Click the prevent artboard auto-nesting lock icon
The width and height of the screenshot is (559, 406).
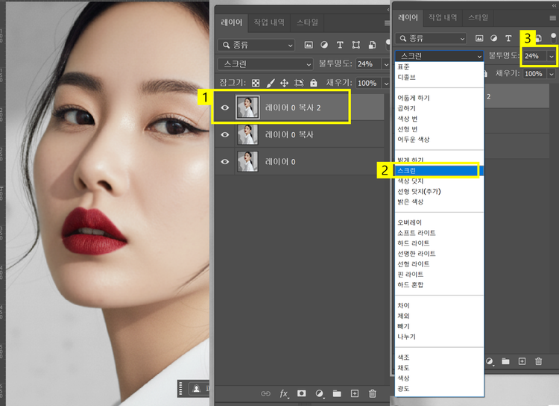[x=299, y=83]
